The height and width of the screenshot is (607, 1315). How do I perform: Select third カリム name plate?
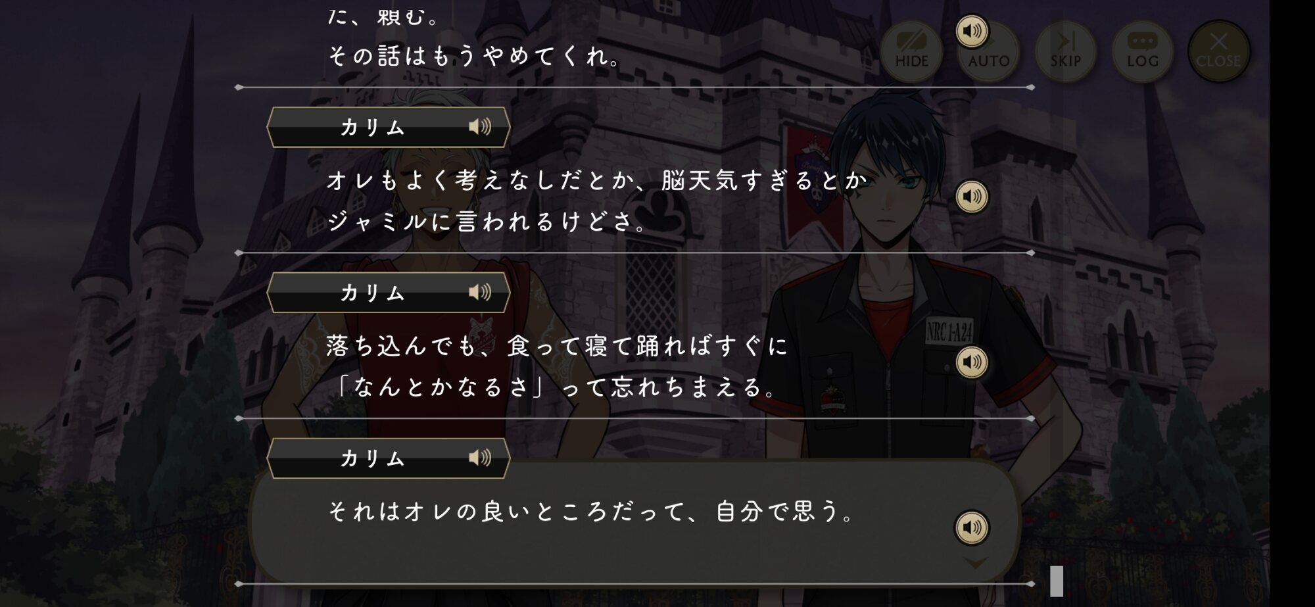click(x=389, y=458)
